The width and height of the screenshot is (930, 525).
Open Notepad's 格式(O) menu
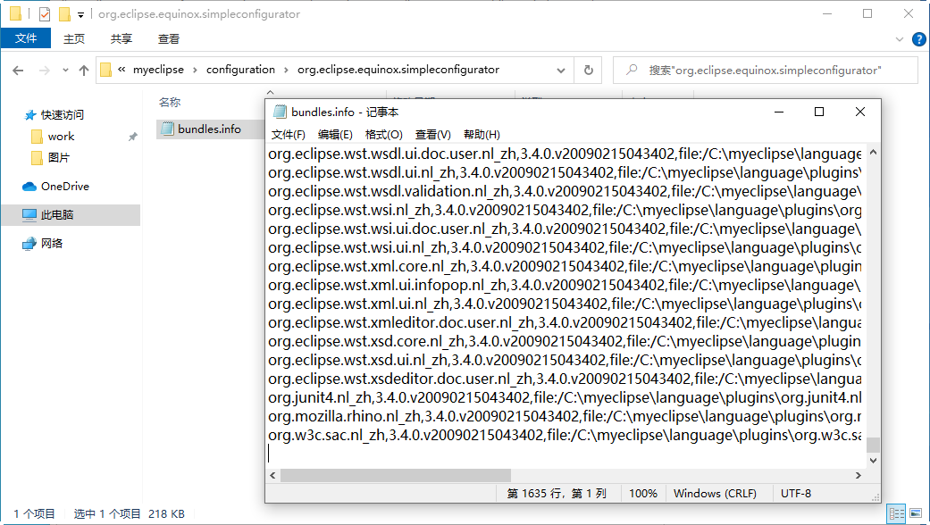[383, 134]
